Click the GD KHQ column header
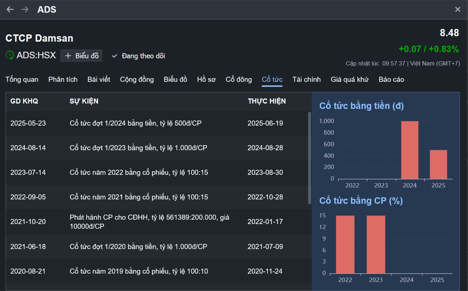This screenshot has width=468, height=291. coord(24,101)
